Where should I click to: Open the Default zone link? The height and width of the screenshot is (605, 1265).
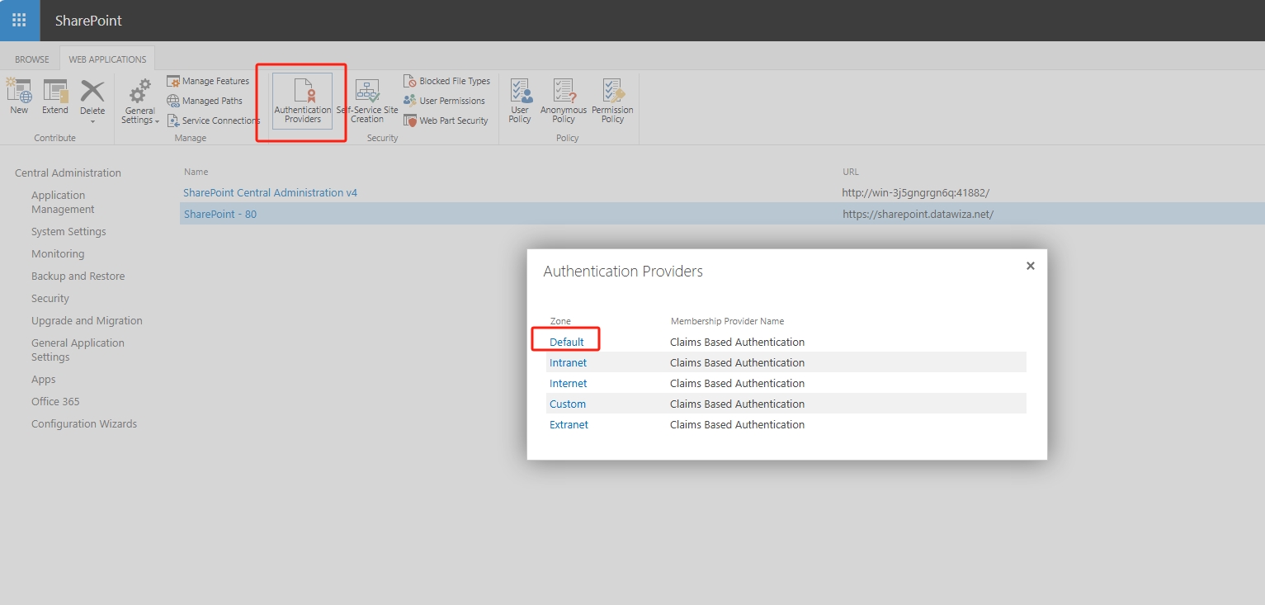click(567, 342)
